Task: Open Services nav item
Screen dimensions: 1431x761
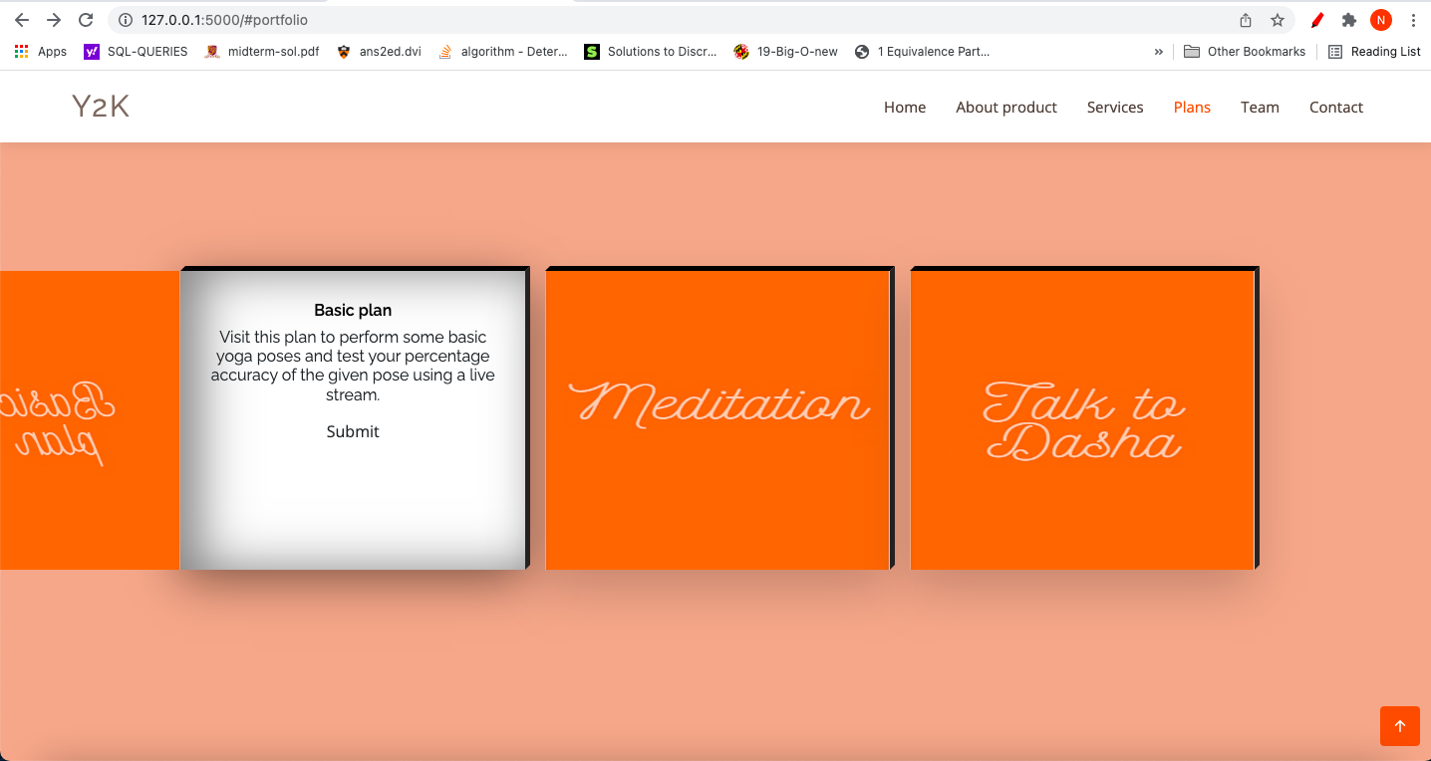Action: point(1115,108)
